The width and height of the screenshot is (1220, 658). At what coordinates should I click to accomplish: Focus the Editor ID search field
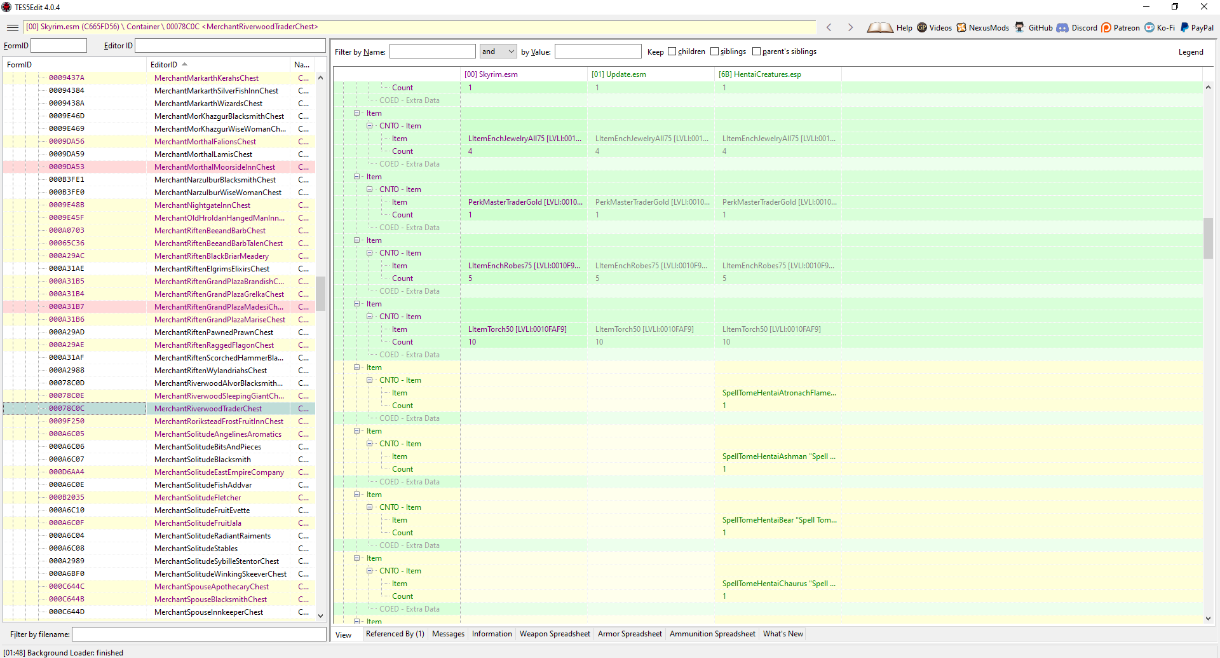tap(230, 46)
